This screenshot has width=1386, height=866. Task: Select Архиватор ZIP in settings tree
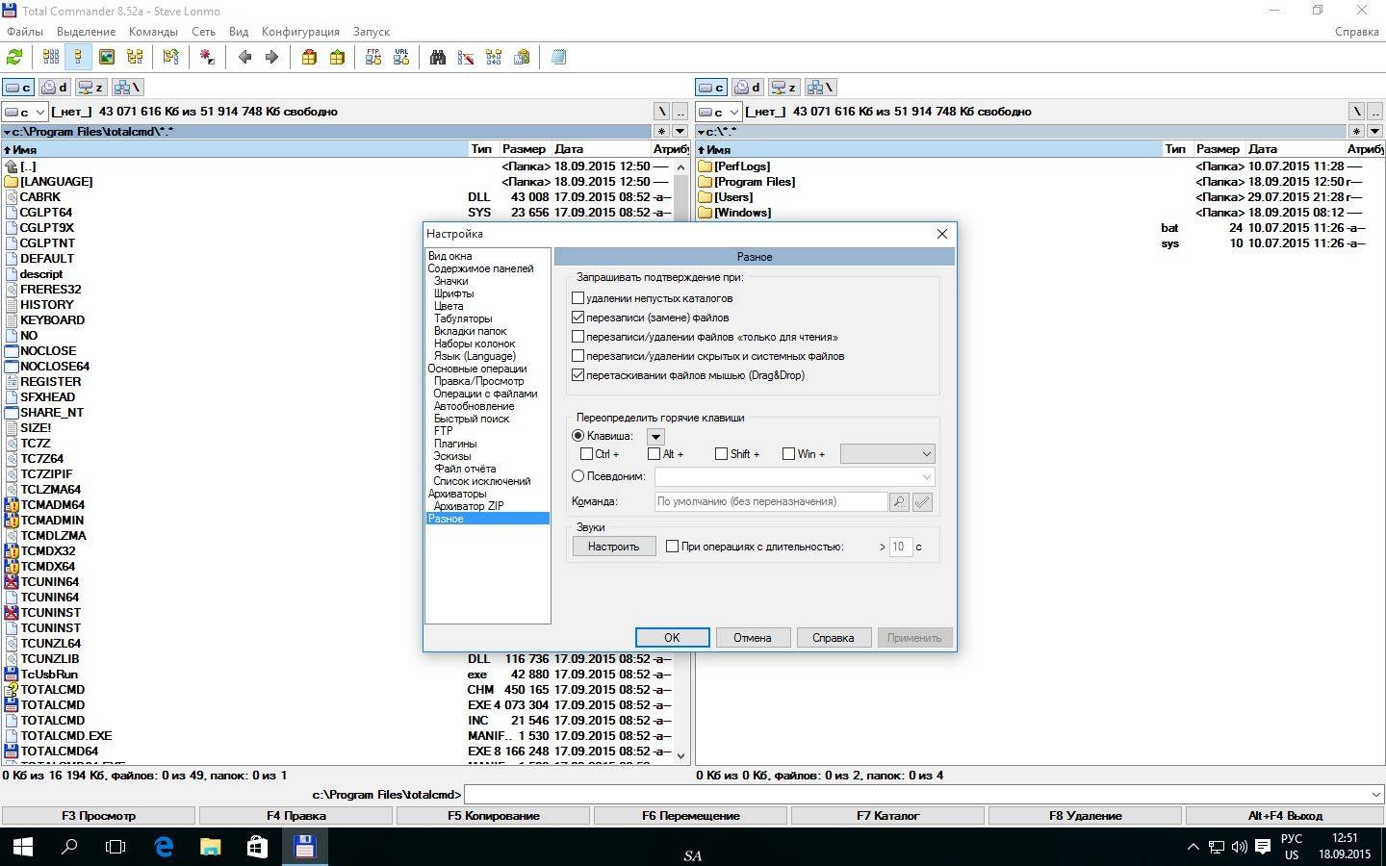pos(469,506)
